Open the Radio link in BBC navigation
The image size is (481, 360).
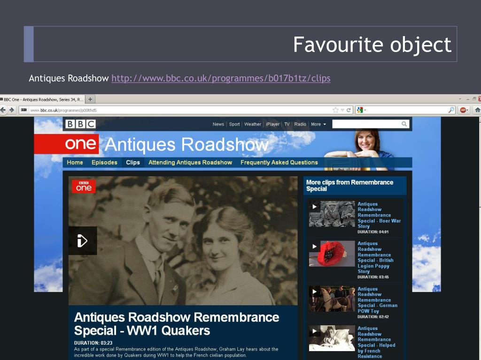[x=300, y=124]
